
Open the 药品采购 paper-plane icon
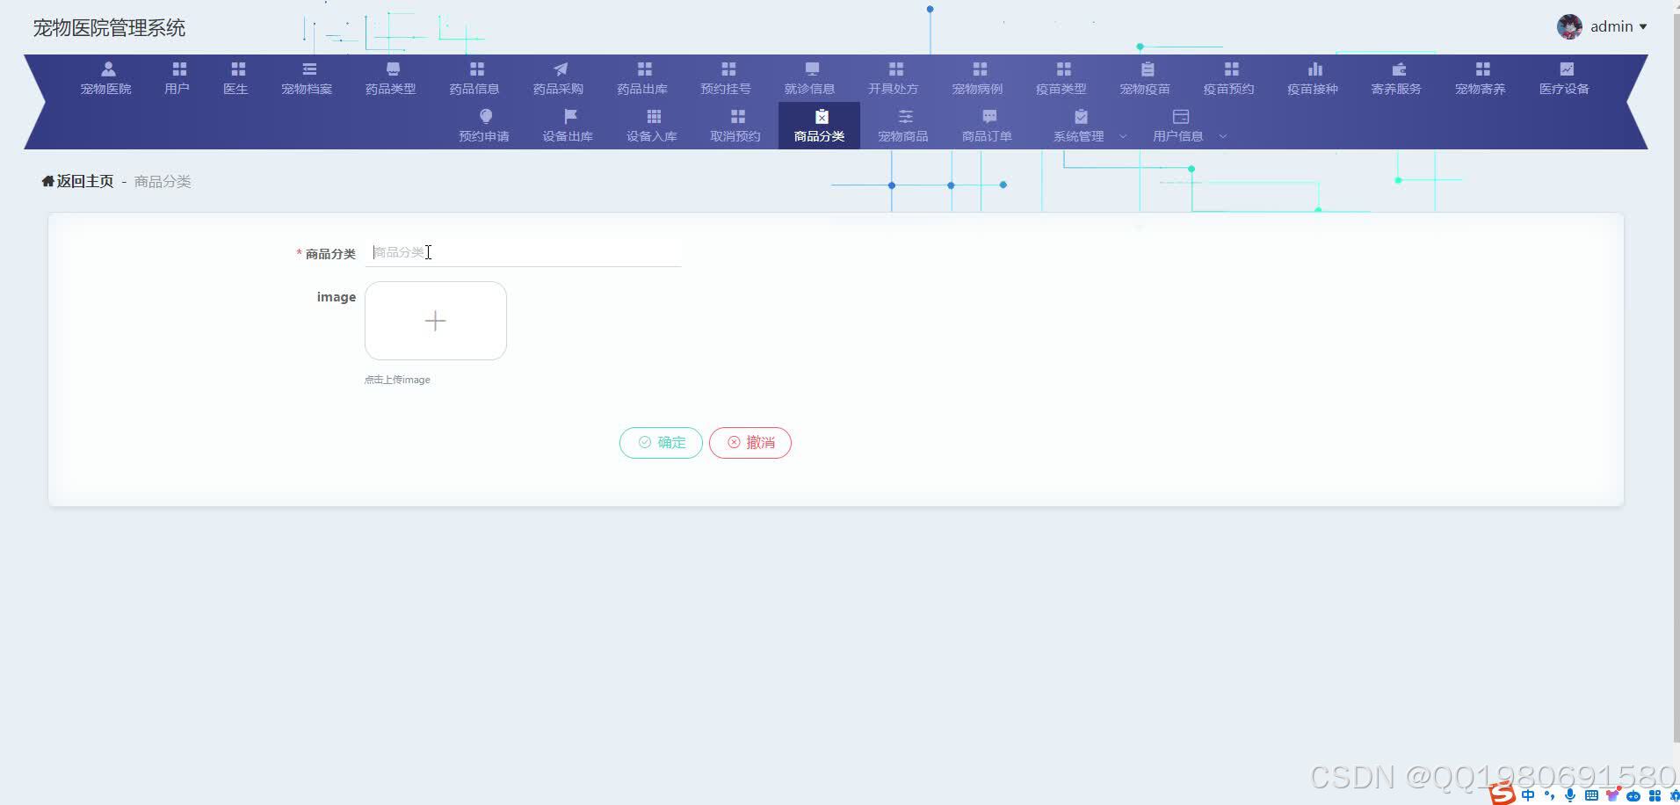[x=561, y=69]
